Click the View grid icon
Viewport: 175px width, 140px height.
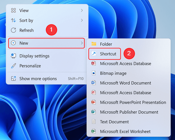pos(14,10)
